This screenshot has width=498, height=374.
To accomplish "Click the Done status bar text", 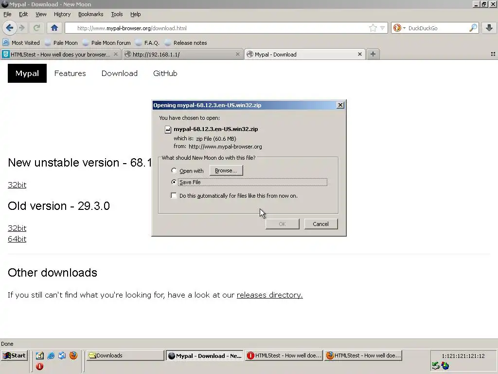I will coord(7,344).
